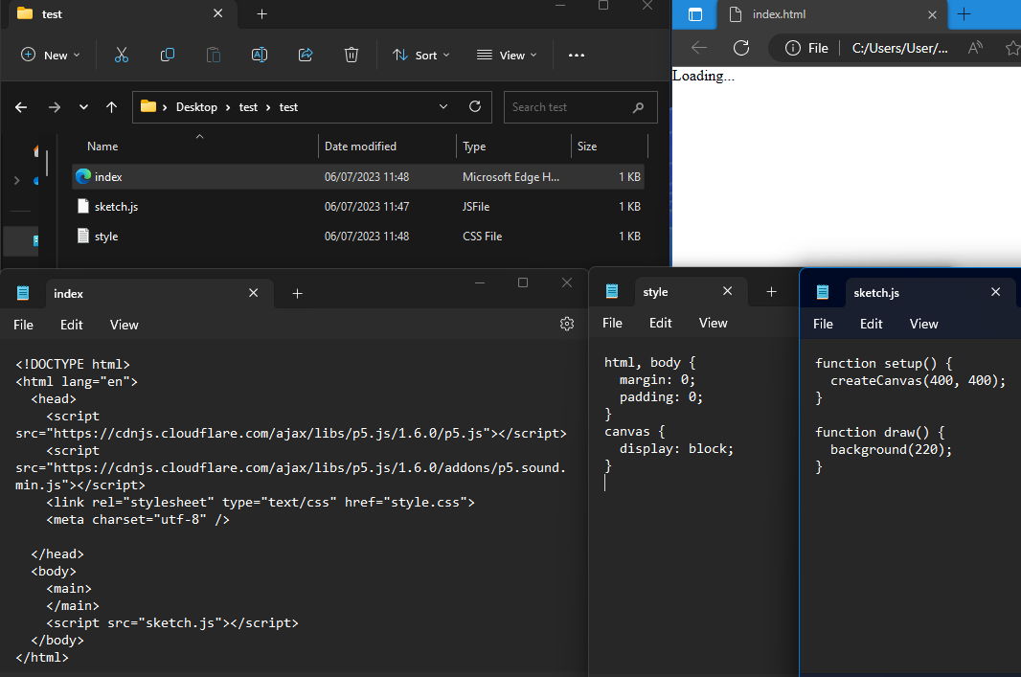This screenshot has height=677, width=1021.
Task: Open Edit menu in index Notepad window
Action: [72, 325]
